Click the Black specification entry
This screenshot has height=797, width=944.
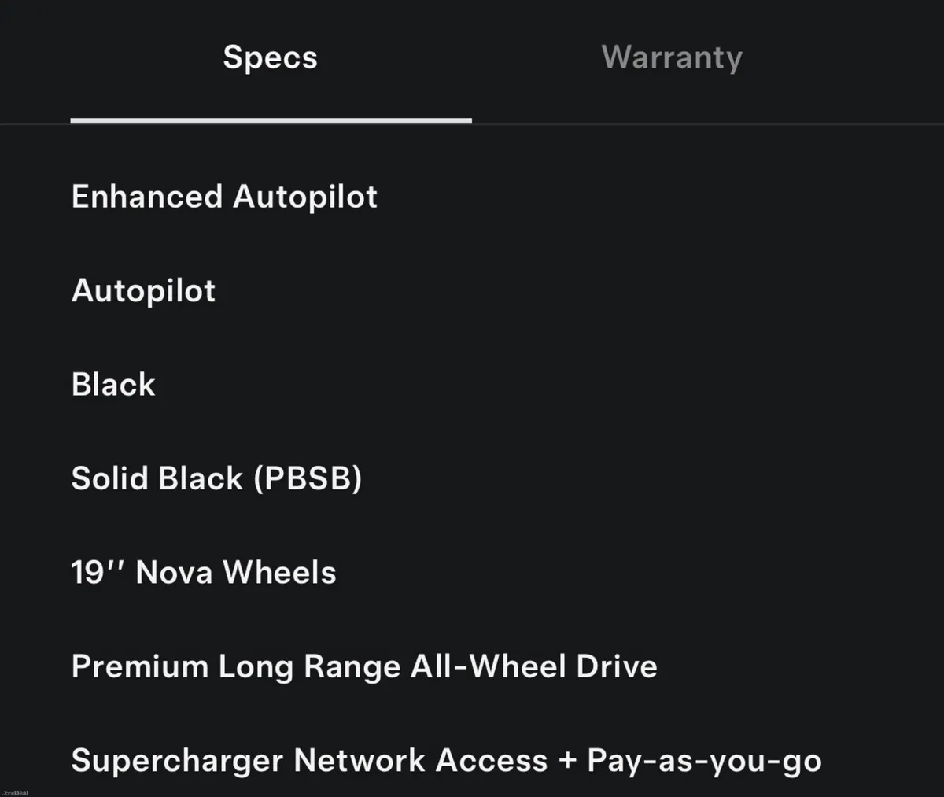point(112,384)
